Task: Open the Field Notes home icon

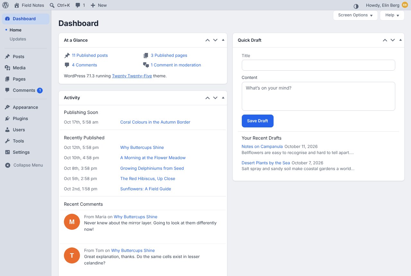Action: point(17,5)
